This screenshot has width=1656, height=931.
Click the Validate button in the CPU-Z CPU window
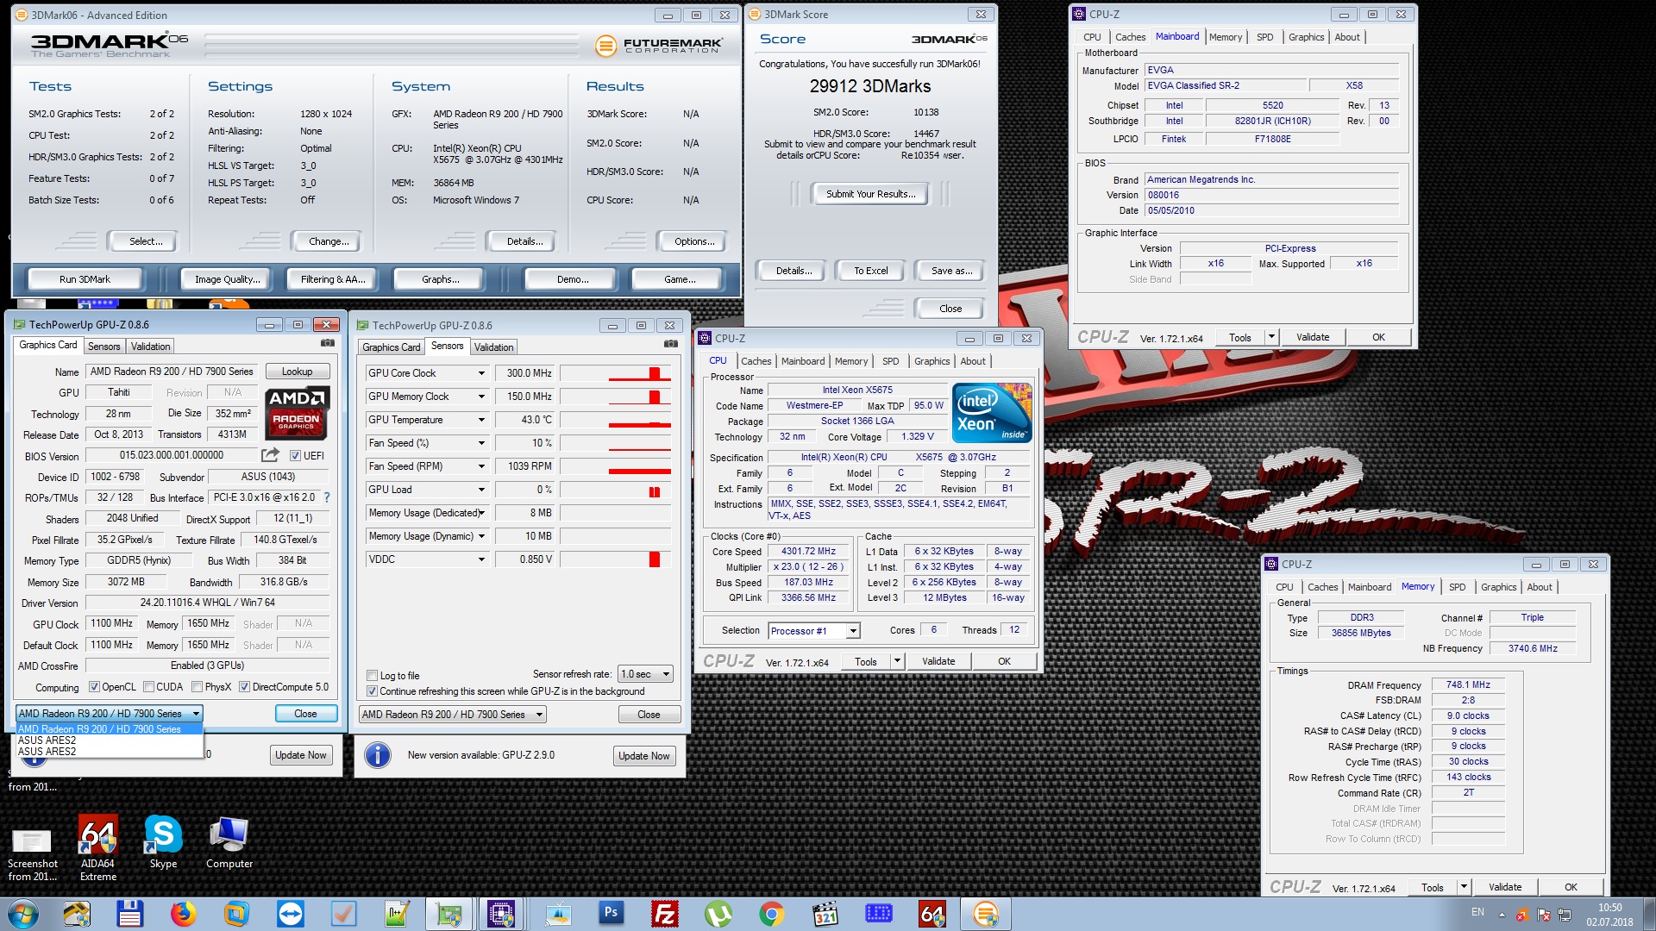click(x=938, y=661)
